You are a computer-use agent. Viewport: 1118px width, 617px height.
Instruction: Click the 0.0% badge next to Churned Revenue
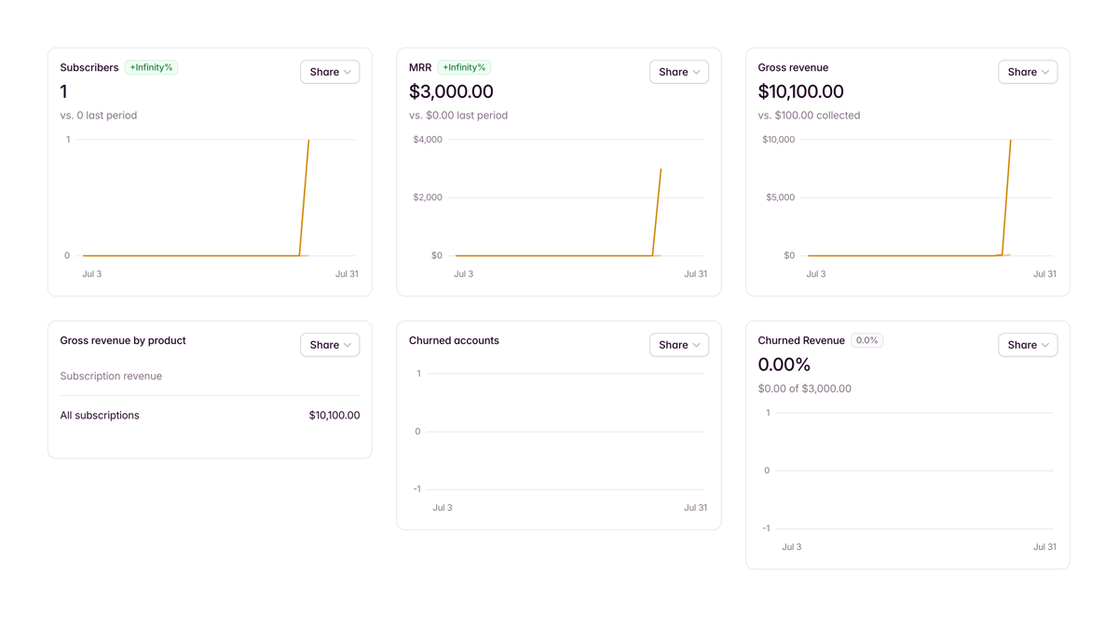coord(866,340)
